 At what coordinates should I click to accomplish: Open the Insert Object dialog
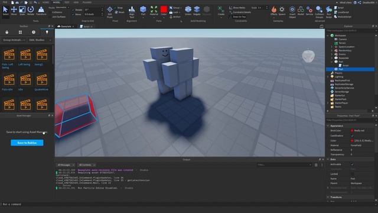[x=292, y=12]
